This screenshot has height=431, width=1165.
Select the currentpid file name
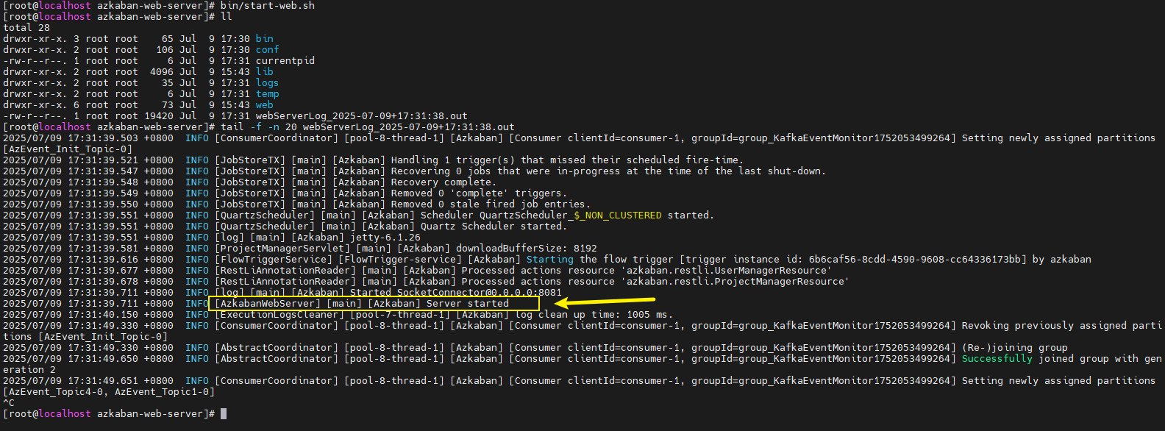coord(285,61)
